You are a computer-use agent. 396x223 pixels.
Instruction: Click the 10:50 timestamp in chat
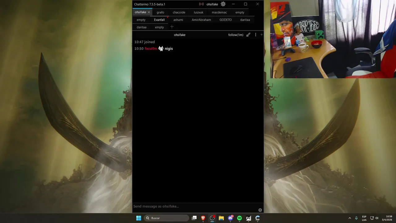tap(139, 49)
